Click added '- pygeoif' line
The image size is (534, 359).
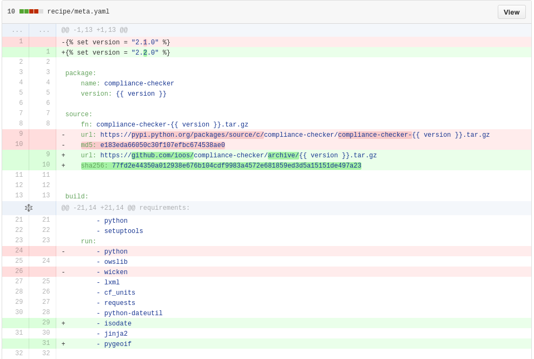294,344
